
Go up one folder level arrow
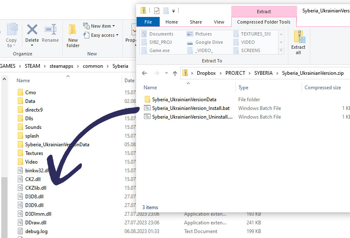coord(175,73)
